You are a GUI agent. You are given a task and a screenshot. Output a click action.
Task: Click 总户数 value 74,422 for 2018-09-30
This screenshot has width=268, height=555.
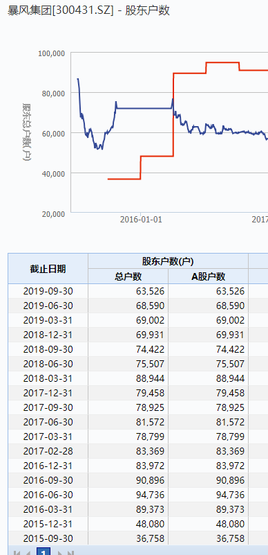pos(150,349)
